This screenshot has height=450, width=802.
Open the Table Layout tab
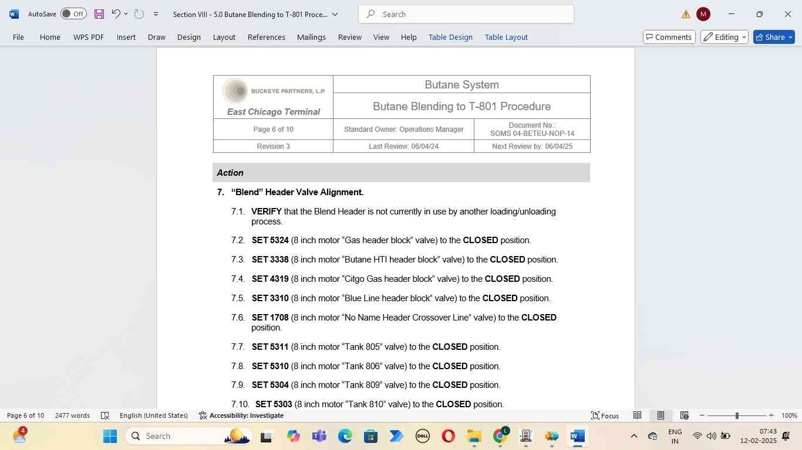point(506,37)
